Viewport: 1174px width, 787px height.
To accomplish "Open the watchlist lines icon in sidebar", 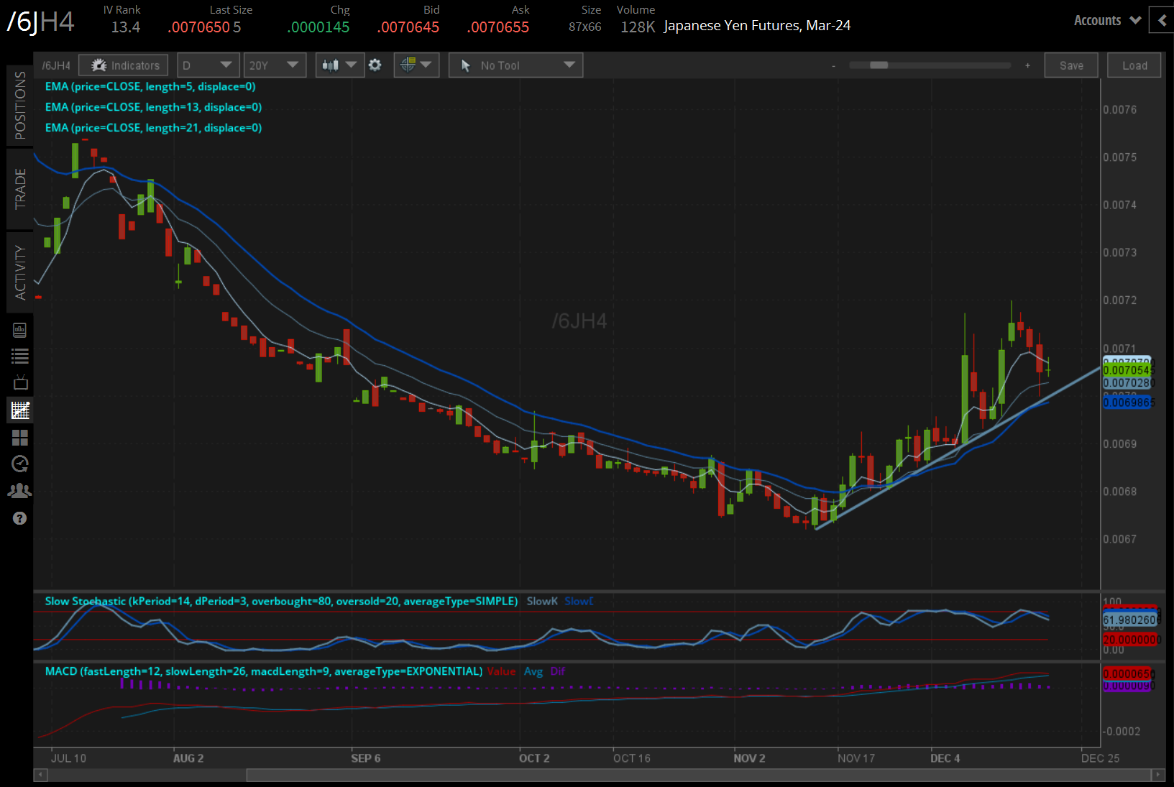I will (x=19, y=356).
